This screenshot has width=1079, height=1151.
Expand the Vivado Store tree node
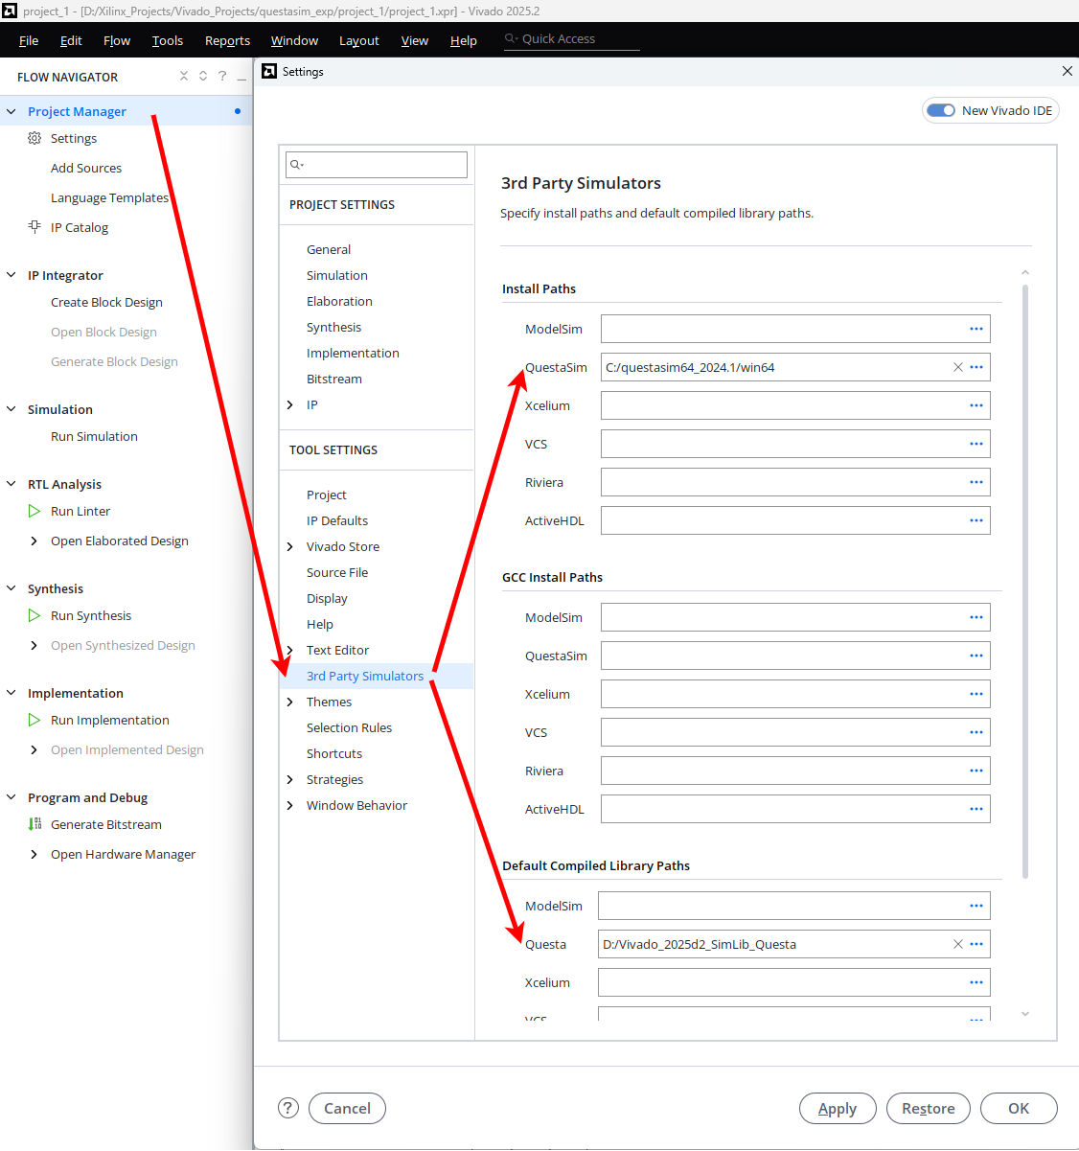[x=290, y=546]
